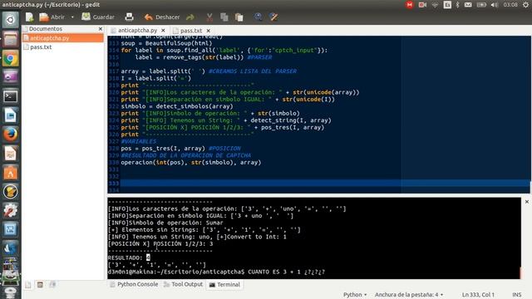Open the Anchura de la pestaña dropdown

409,295
